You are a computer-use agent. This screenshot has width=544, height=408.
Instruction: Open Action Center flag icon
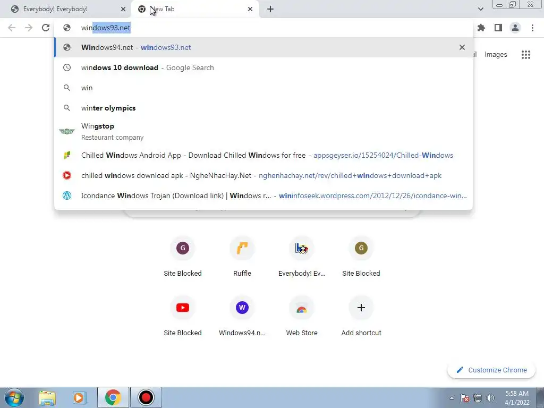[464, 398]
